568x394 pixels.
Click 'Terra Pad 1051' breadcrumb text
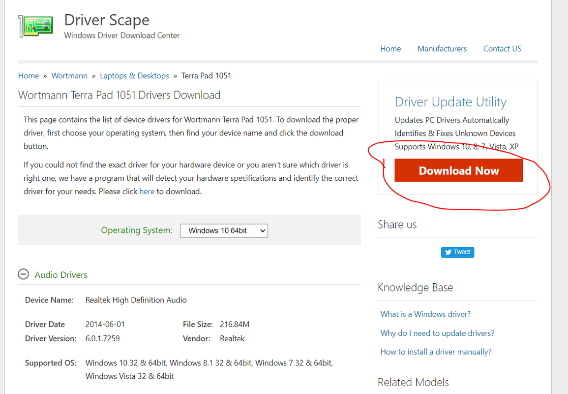tap(206, 75)
